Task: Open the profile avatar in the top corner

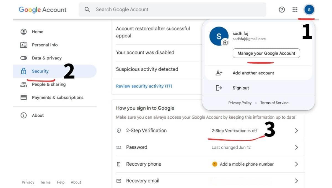Action: (x=309, y=10)
